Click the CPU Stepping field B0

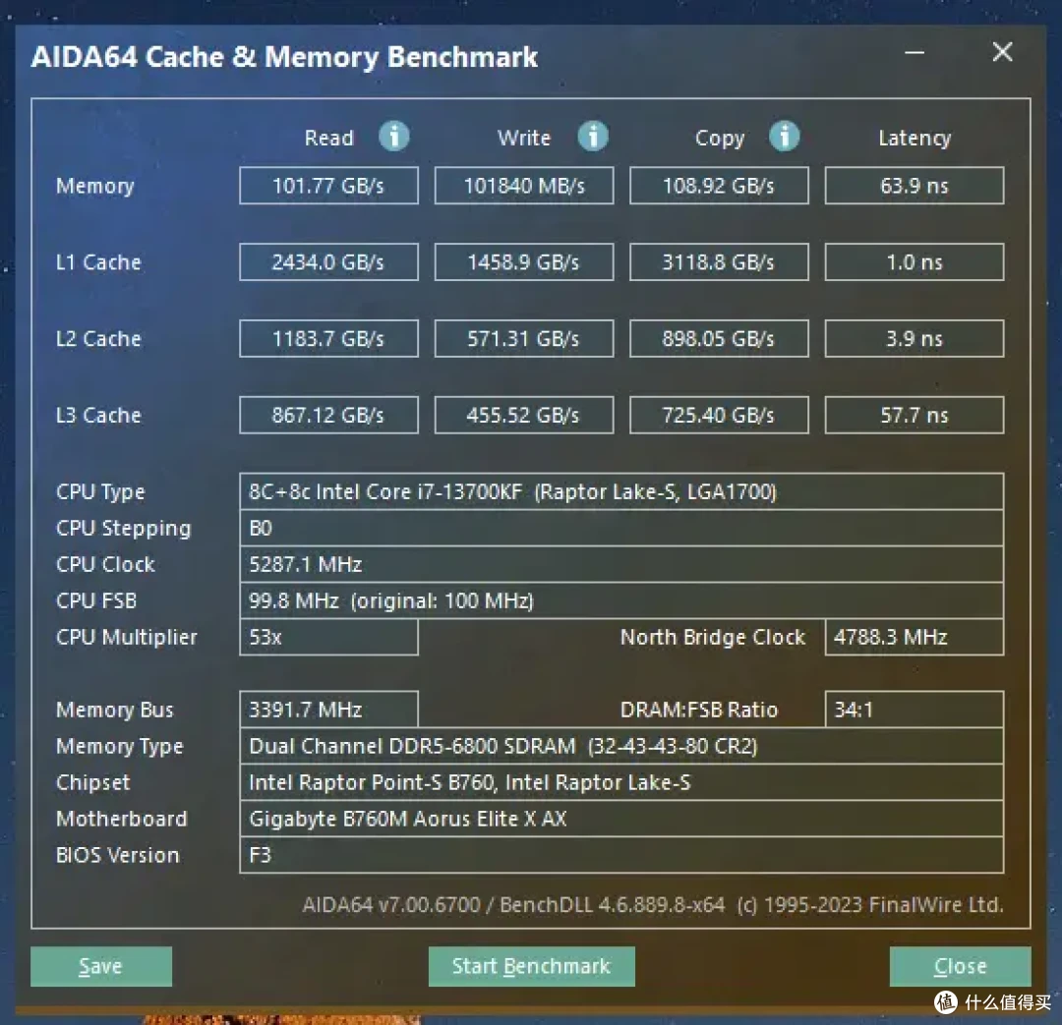(x=621, y=528)
